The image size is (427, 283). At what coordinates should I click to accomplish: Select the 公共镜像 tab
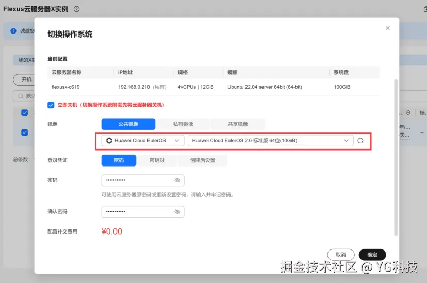[128, 124]
